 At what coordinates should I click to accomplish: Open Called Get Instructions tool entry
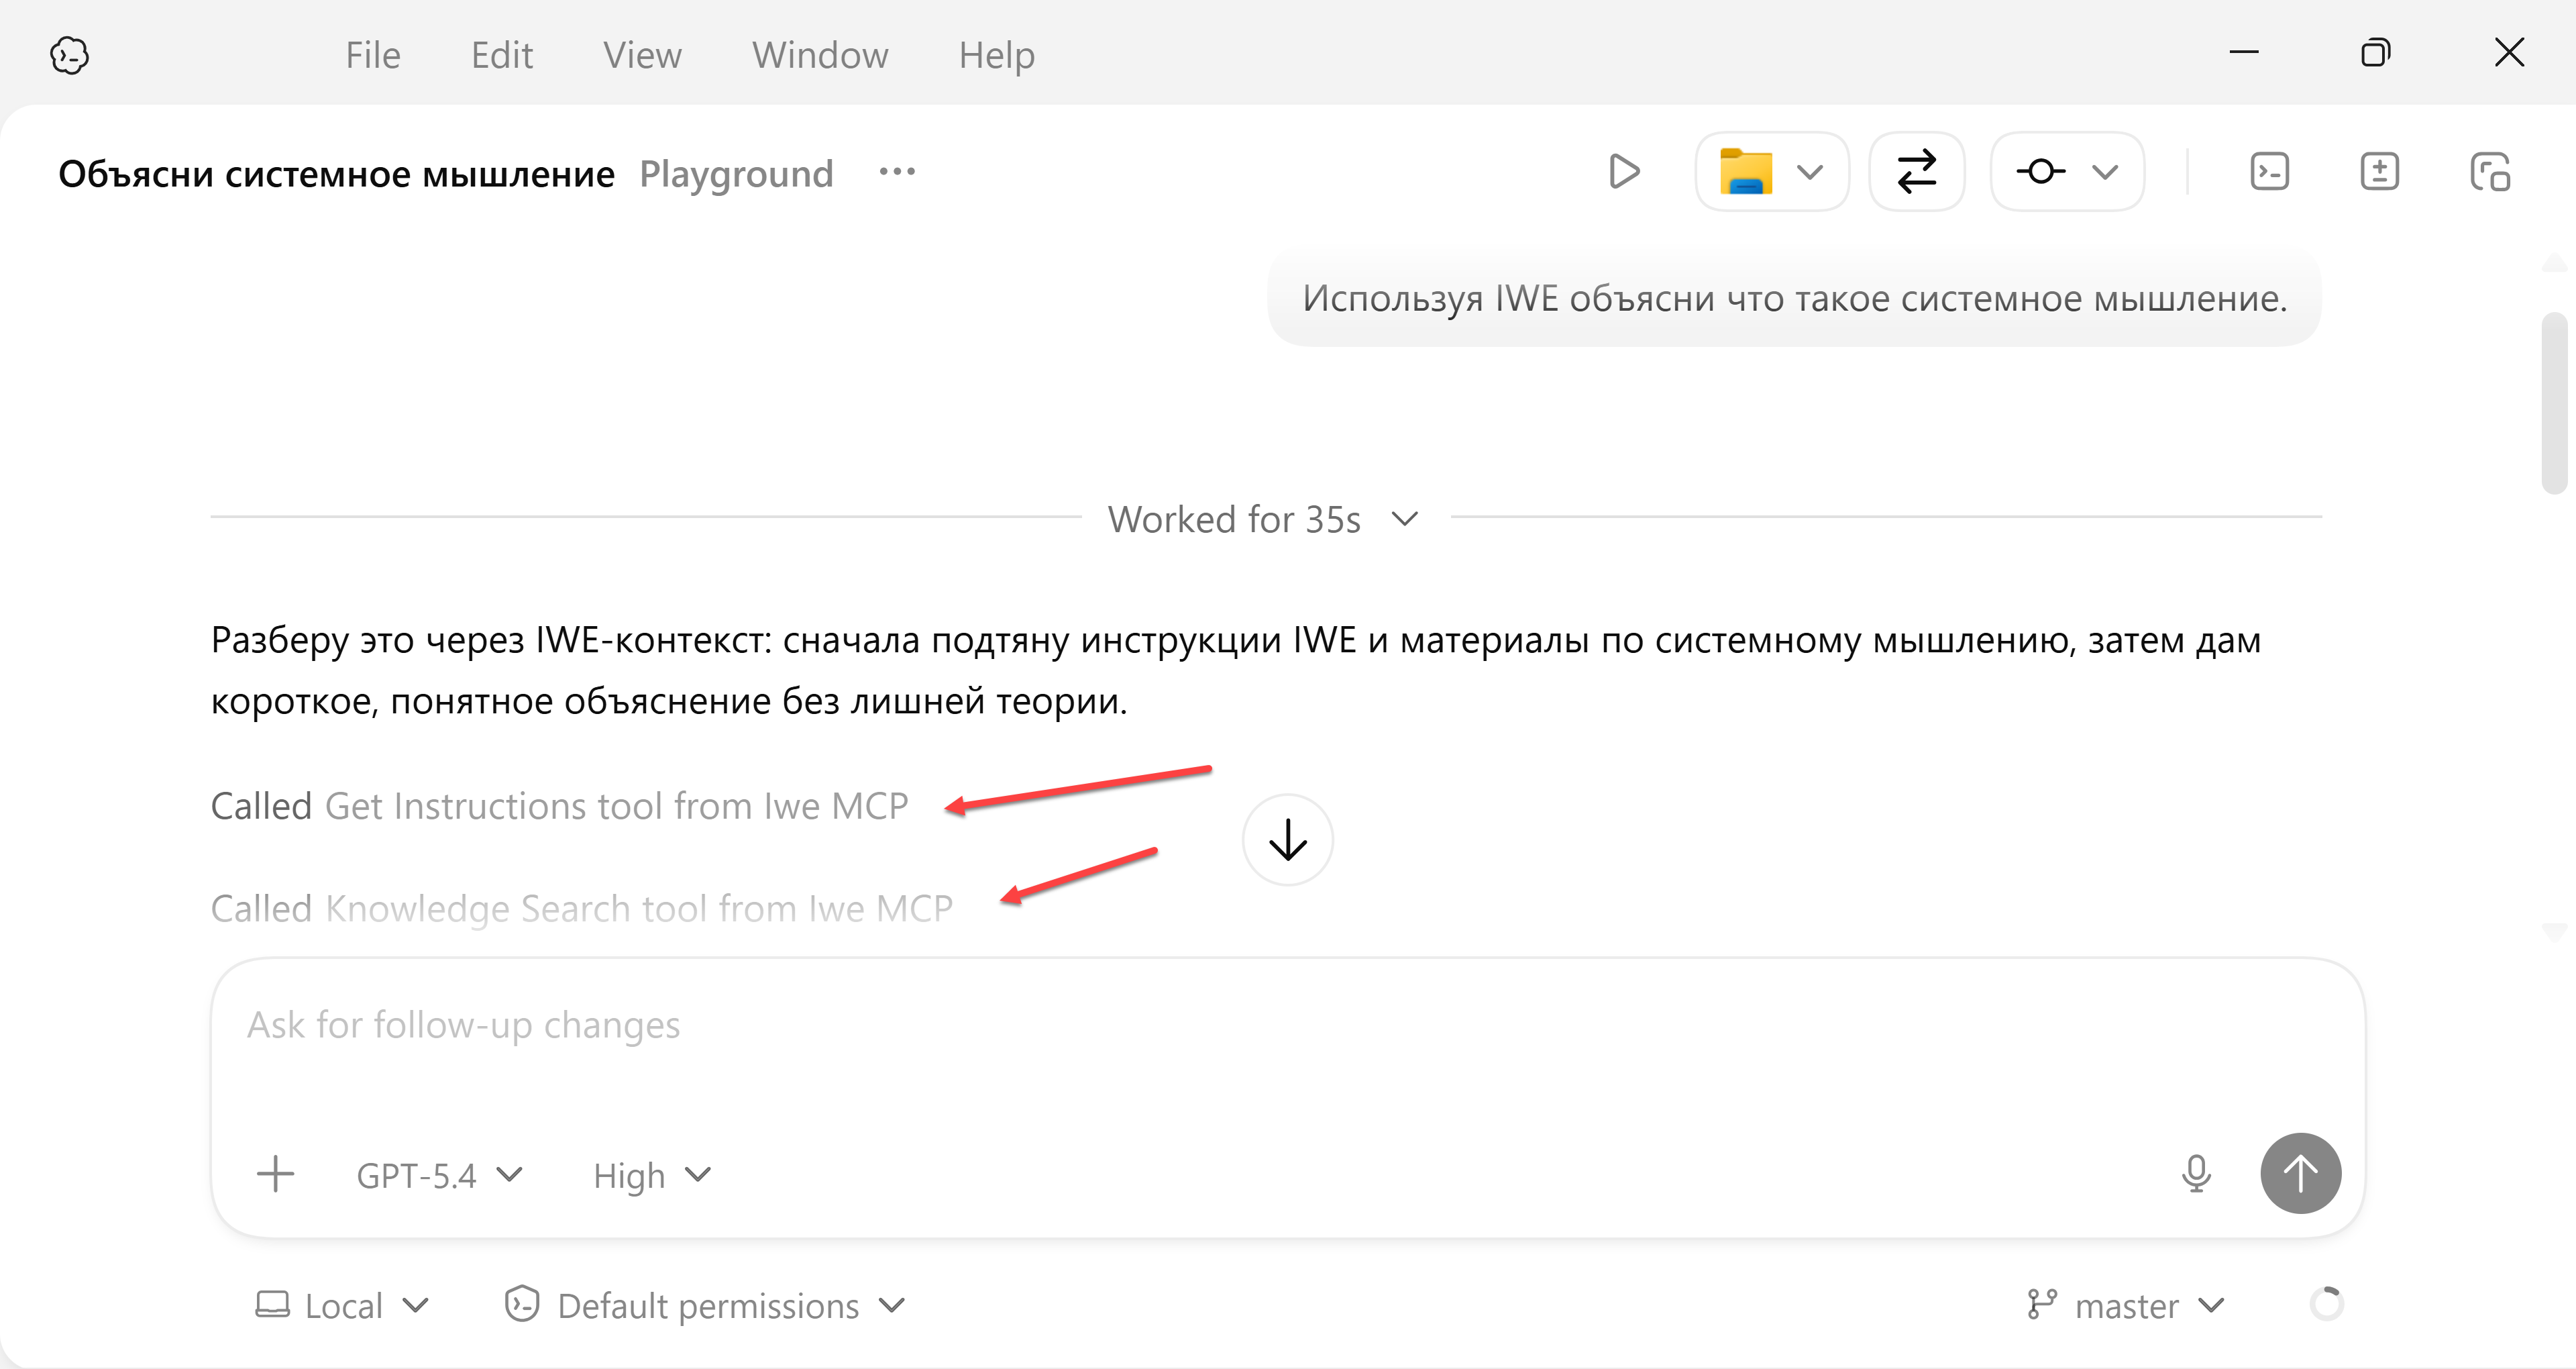pyautogui.click(x=559, y=807)
